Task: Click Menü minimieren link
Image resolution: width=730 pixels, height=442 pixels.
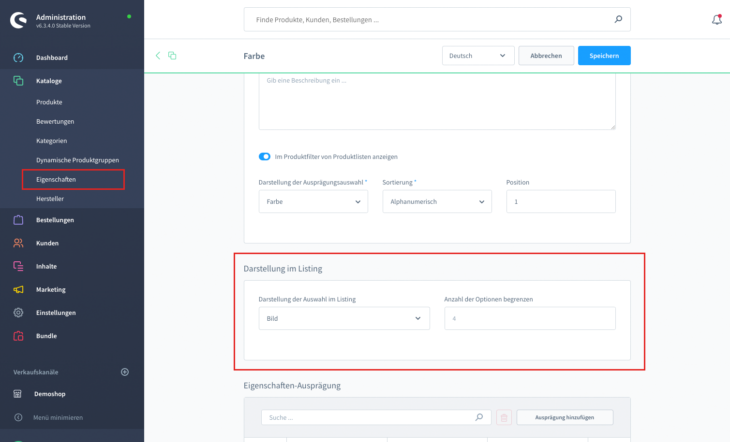Action: 58,417
